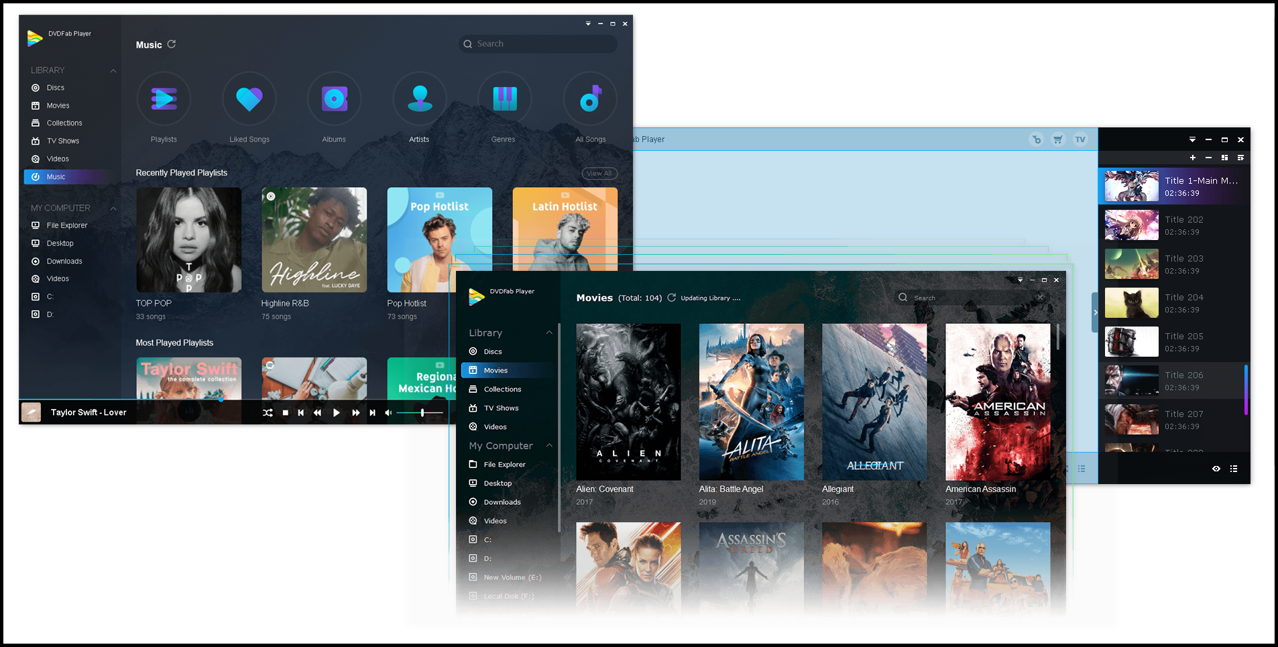Collapse MY COMPUTER section in Music window
The width and height of the screenshot is (1278, 647).
113,209
